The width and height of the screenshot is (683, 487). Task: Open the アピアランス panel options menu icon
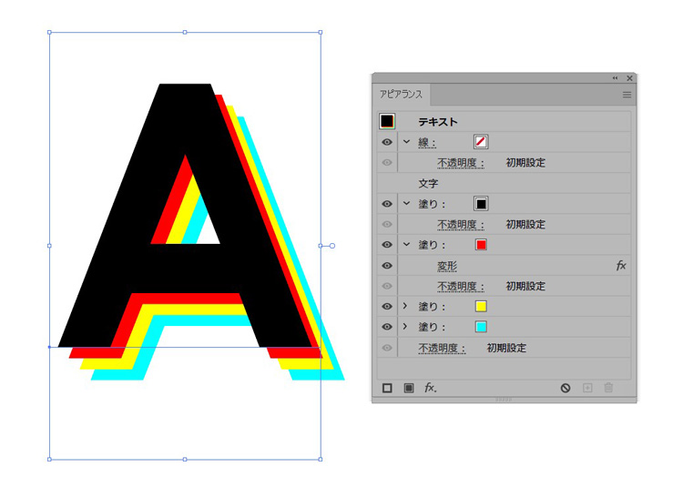pyautogui.click(x=627, y=95)
